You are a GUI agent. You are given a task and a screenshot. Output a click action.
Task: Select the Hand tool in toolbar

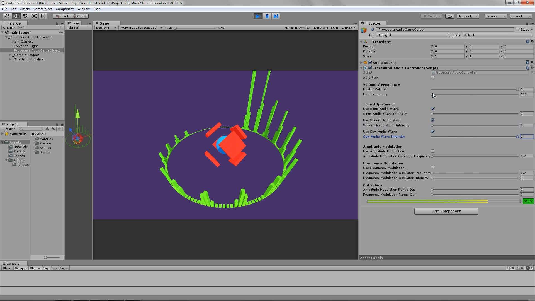click(7, 16)
